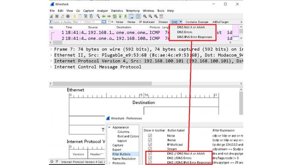
Task: Reset zoom to normal size icon
Action: click(156, 16)
